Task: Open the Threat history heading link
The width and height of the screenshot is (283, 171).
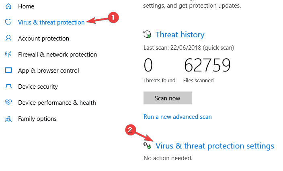Action: click(180, 35)
